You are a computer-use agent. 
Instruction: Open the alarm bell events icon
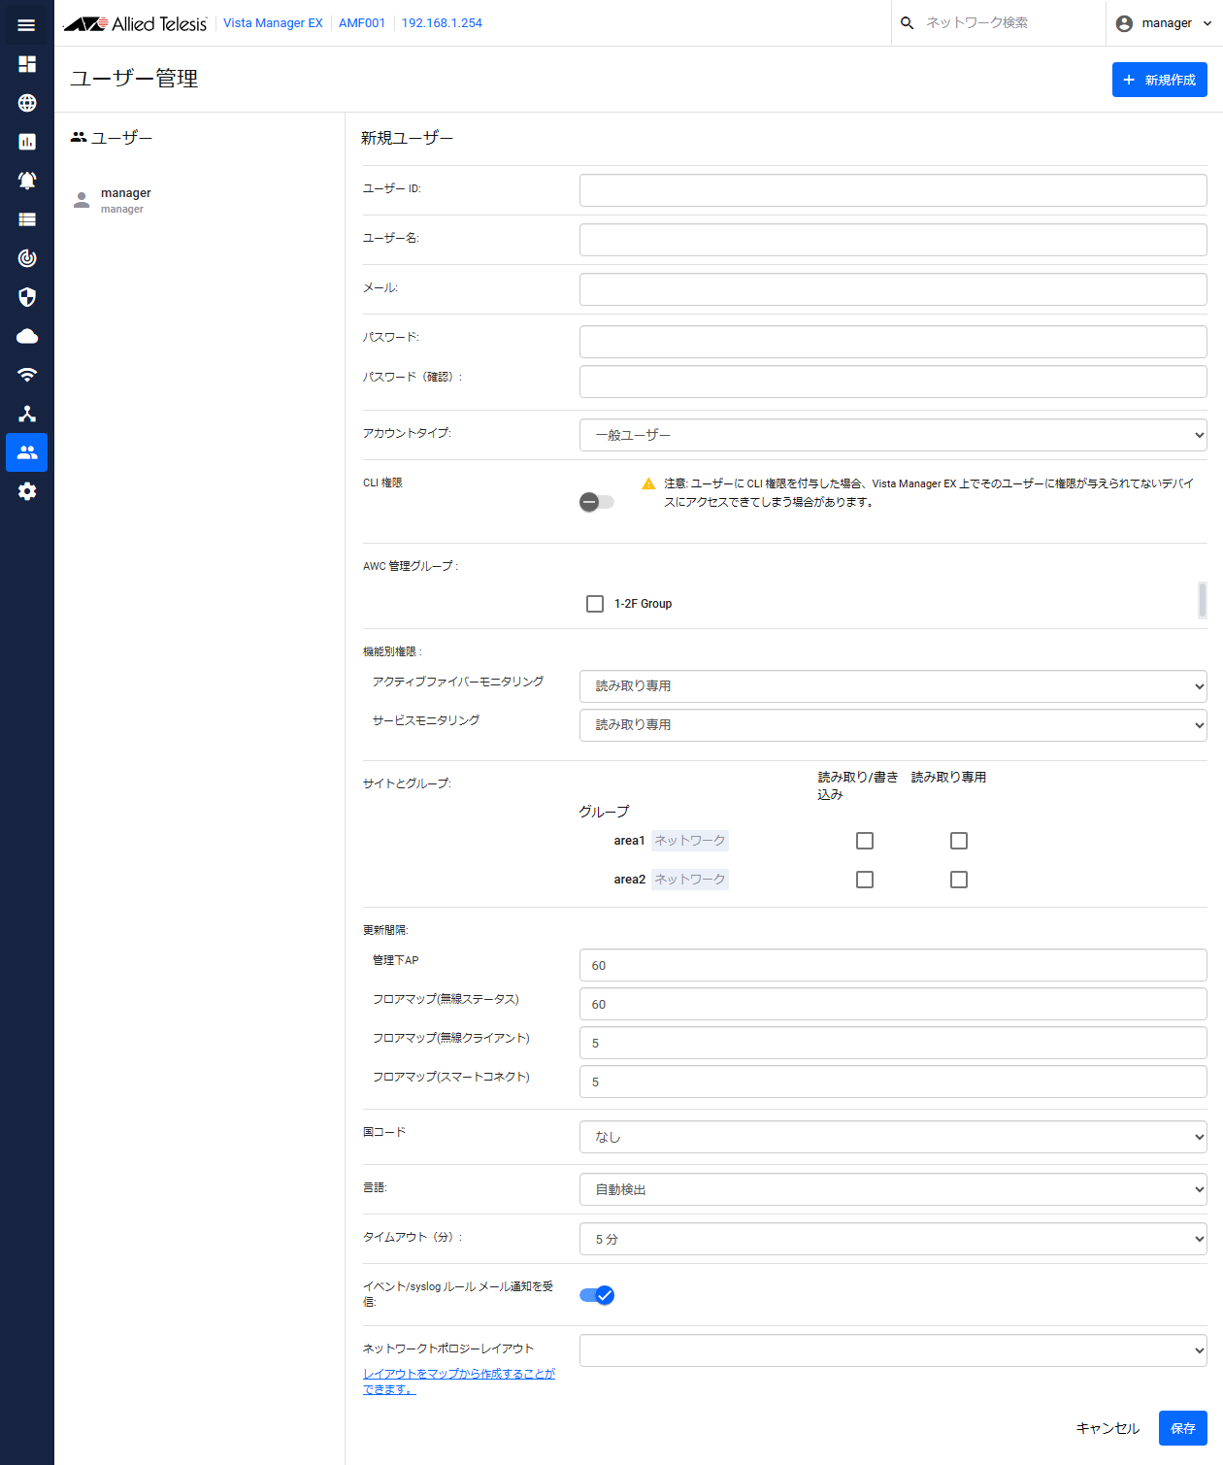(x=27, y=181)
